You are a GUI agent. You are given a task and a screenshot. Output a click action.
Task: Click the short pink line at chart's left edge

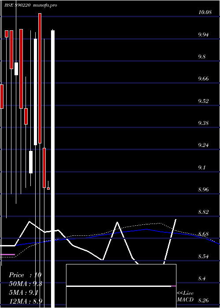click(7, 255)
